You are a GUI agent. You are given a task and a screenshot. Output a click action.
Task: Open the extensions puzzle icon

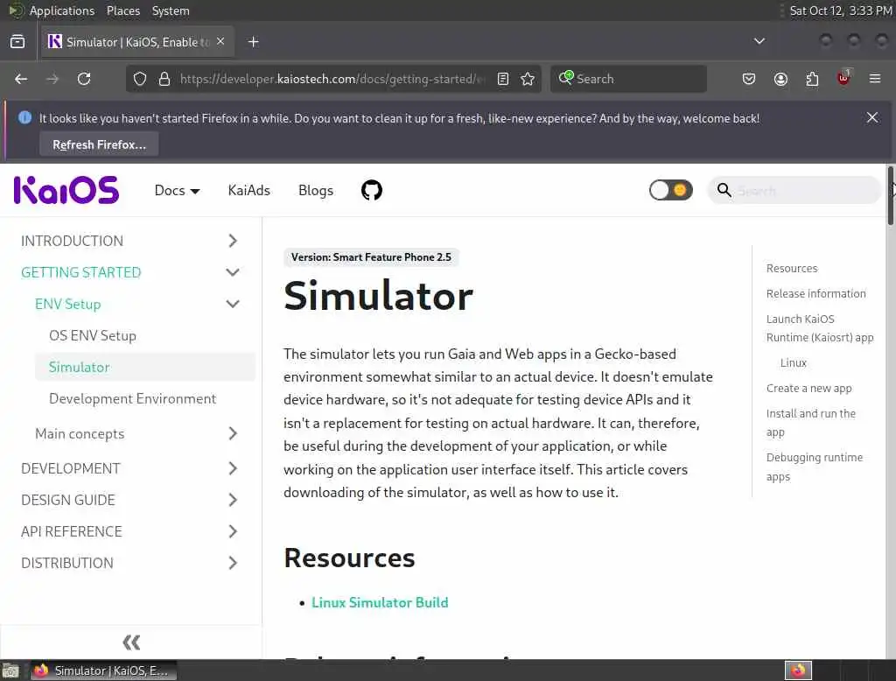[812, 79]
